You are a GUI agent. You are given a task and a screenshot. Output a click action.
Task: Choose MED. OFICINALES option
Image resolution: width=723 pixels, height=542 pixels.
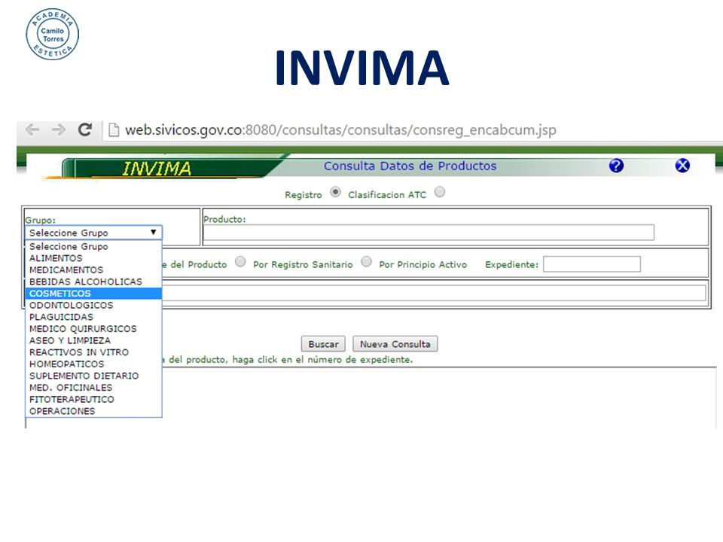(x=93, y=388)
